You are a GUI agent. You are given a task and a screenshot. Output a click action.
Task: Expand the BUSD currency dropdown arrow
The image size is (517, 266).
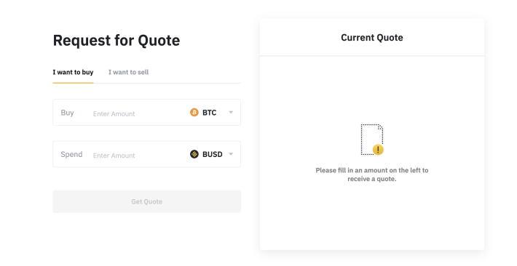(x=231, y=154)
